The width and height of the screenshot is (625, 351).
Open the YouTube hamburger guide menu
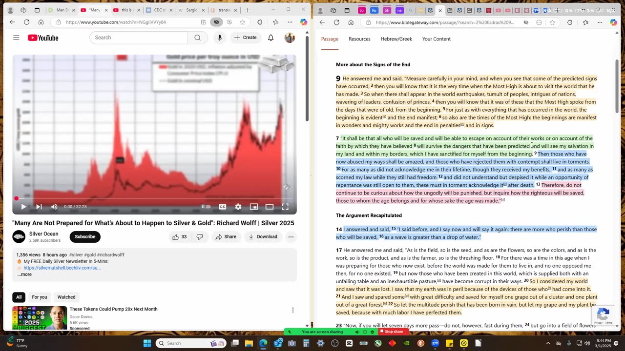click(x=16, y=38)
